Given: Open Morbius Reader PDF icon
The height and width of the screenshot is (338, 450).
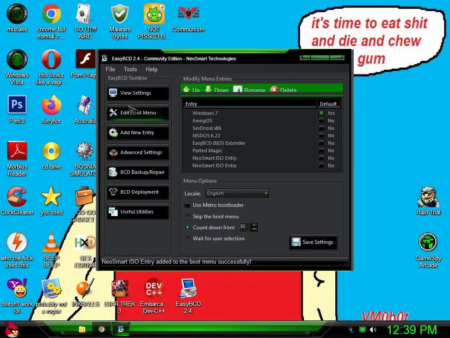Looking at the screenshot, I should click(x=17, y=158).
